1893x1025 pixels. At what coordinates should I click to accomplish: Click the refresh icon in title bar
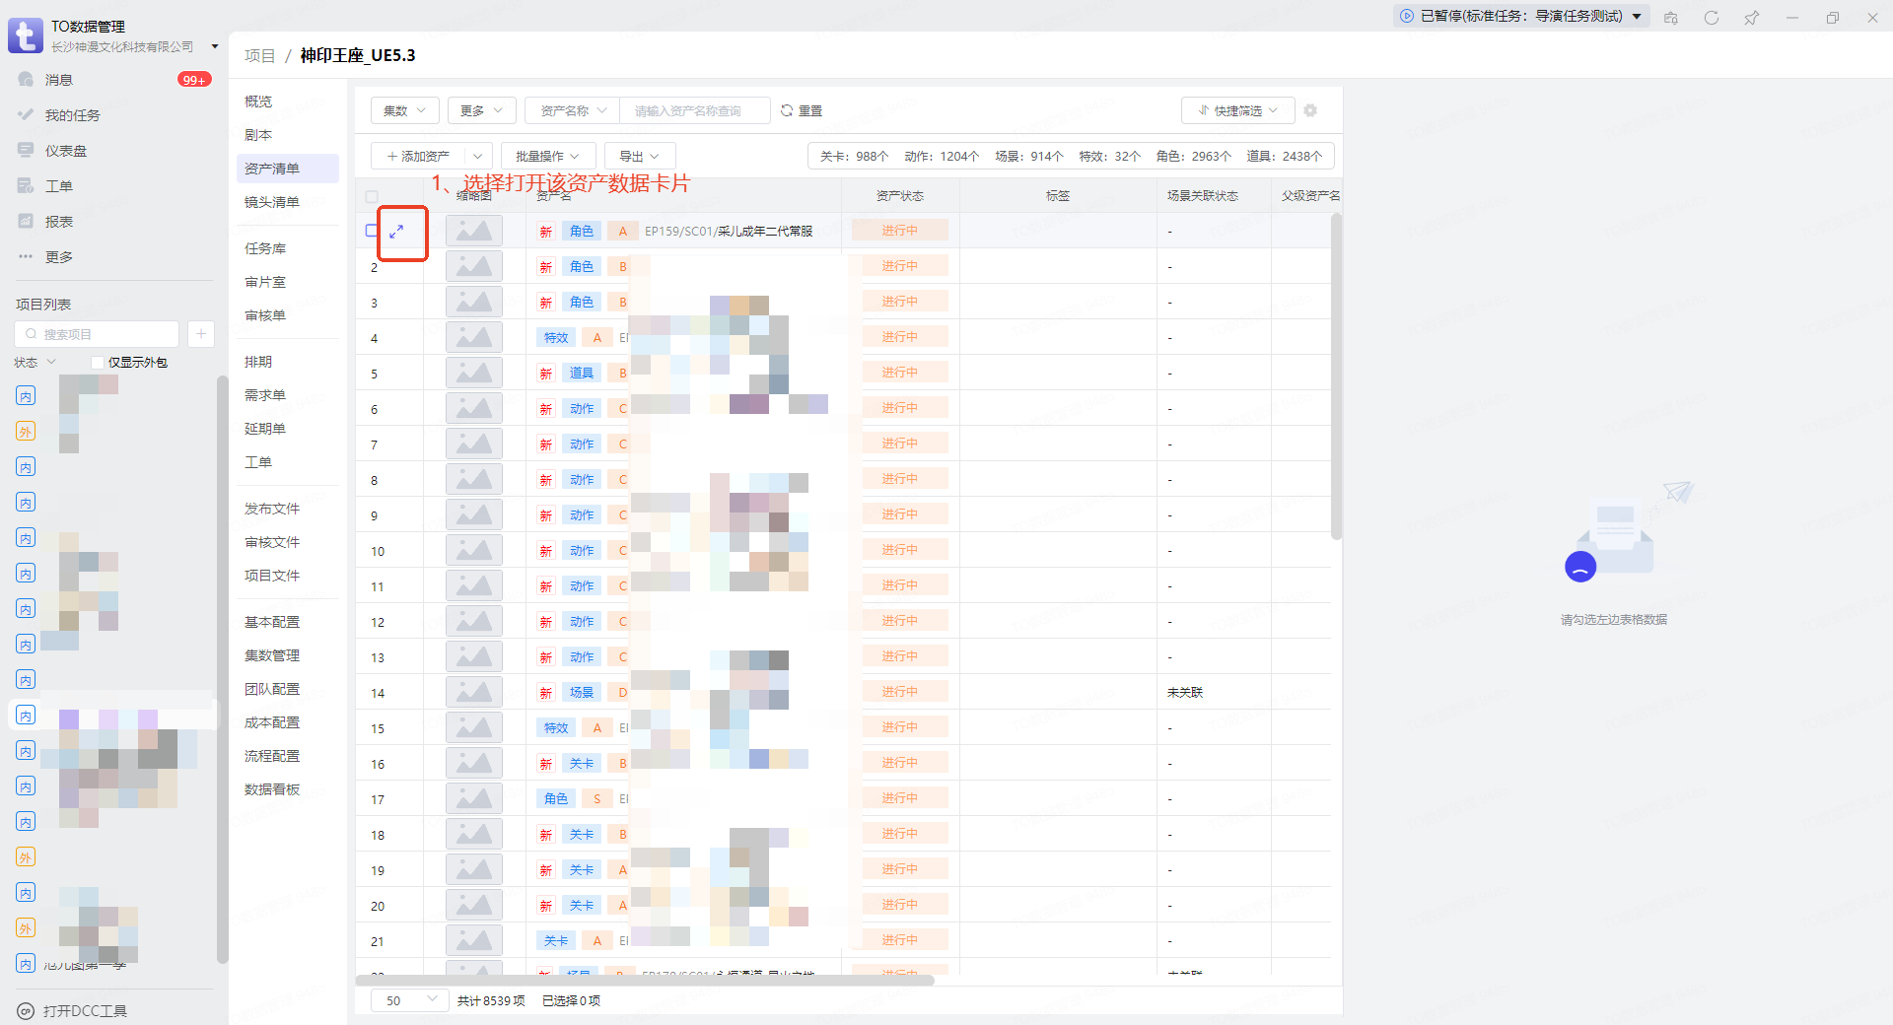point(1712,18)
